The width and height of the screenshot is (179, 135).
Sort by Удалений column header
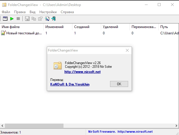[x=116, y=27]
